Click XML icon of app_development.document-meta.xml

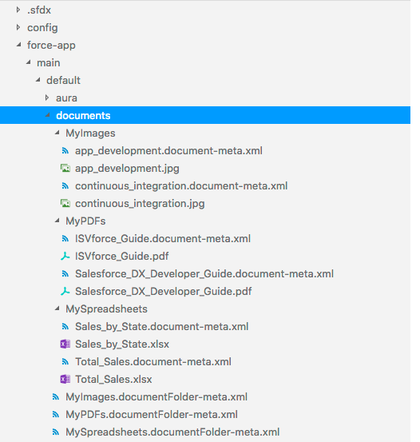point(65,151)
